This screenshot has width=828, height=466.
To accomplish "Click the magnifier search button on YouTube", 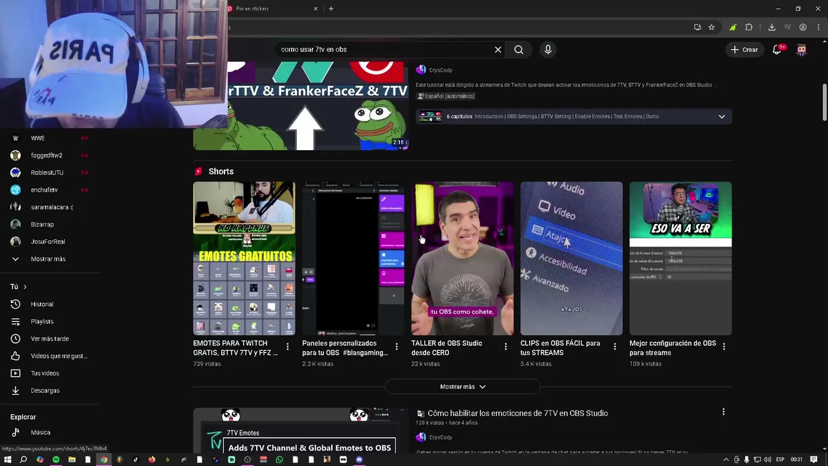I will click(519, 49).
